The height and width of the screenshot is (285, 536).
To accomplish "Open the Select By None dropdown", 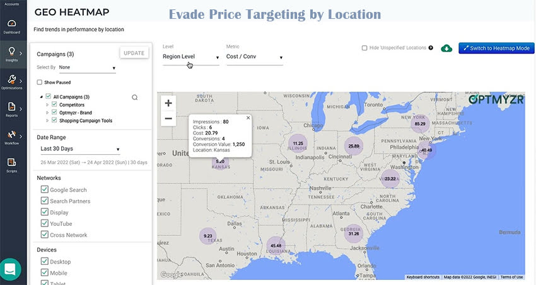I will (x=87, y=68).
